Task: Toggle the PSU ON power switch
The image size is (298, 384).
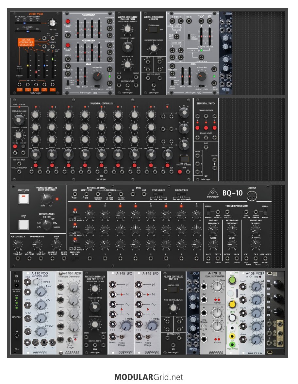Action: click(x=17, y=336)
